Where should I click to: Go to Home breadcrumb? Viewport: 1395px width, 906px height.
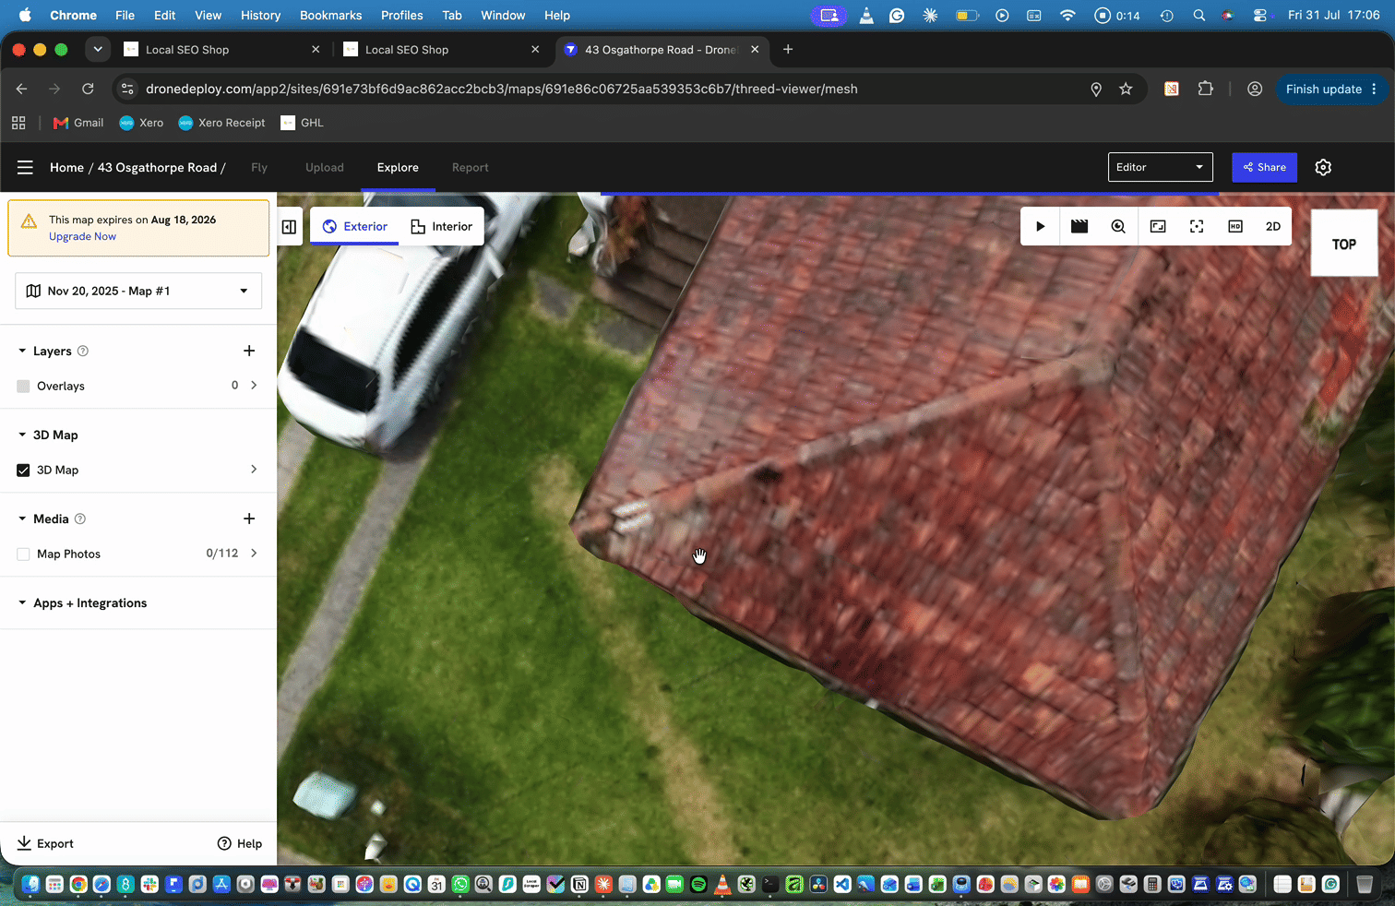[66, 167]
